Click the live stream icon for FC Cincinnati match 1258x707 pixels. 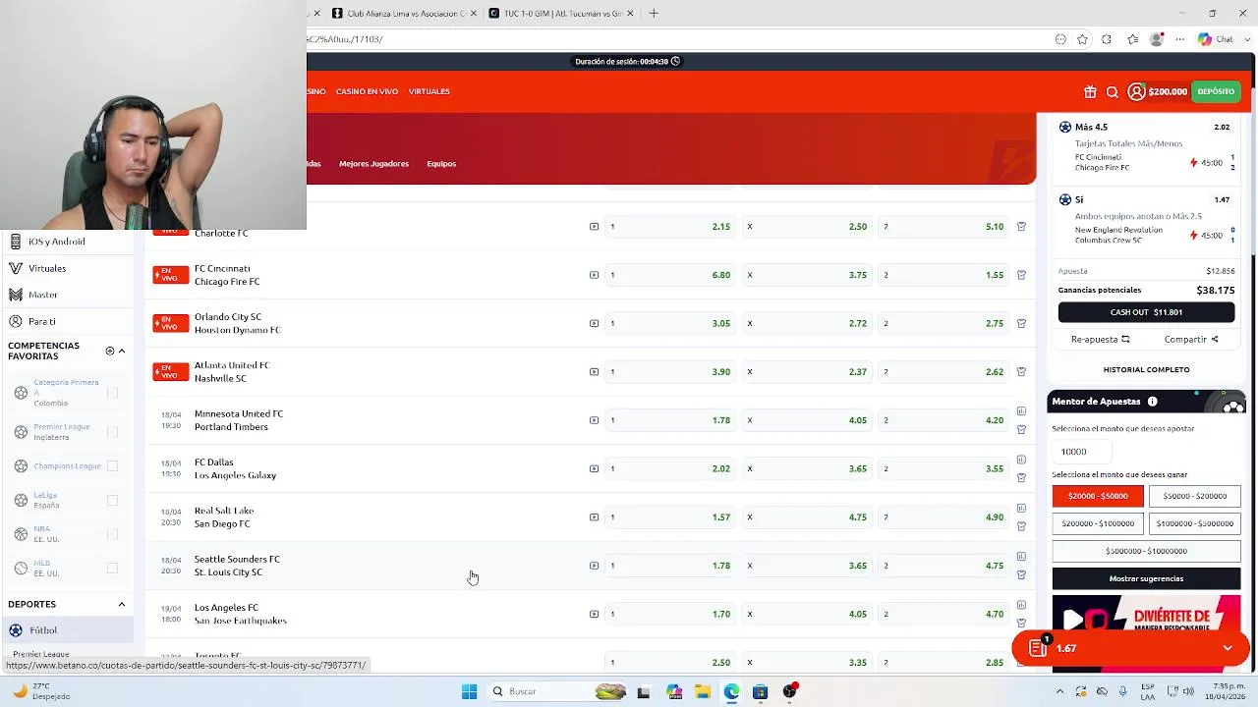tap(594, 275)
